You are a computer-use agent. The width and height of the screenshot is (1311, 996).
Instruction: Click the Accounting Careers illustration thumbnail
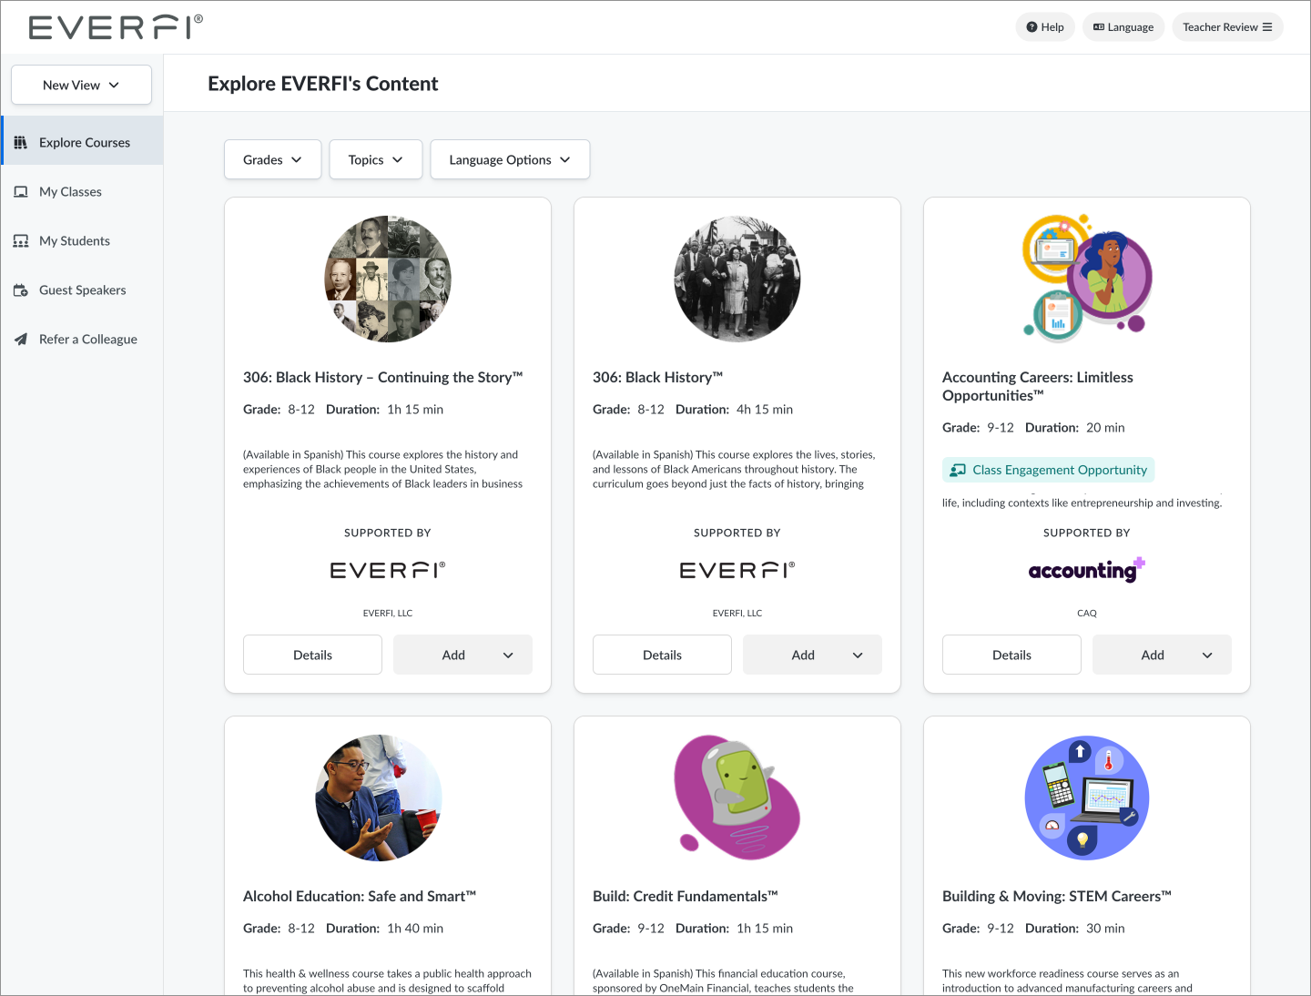pyautogui.click(x=1087, y=279)
